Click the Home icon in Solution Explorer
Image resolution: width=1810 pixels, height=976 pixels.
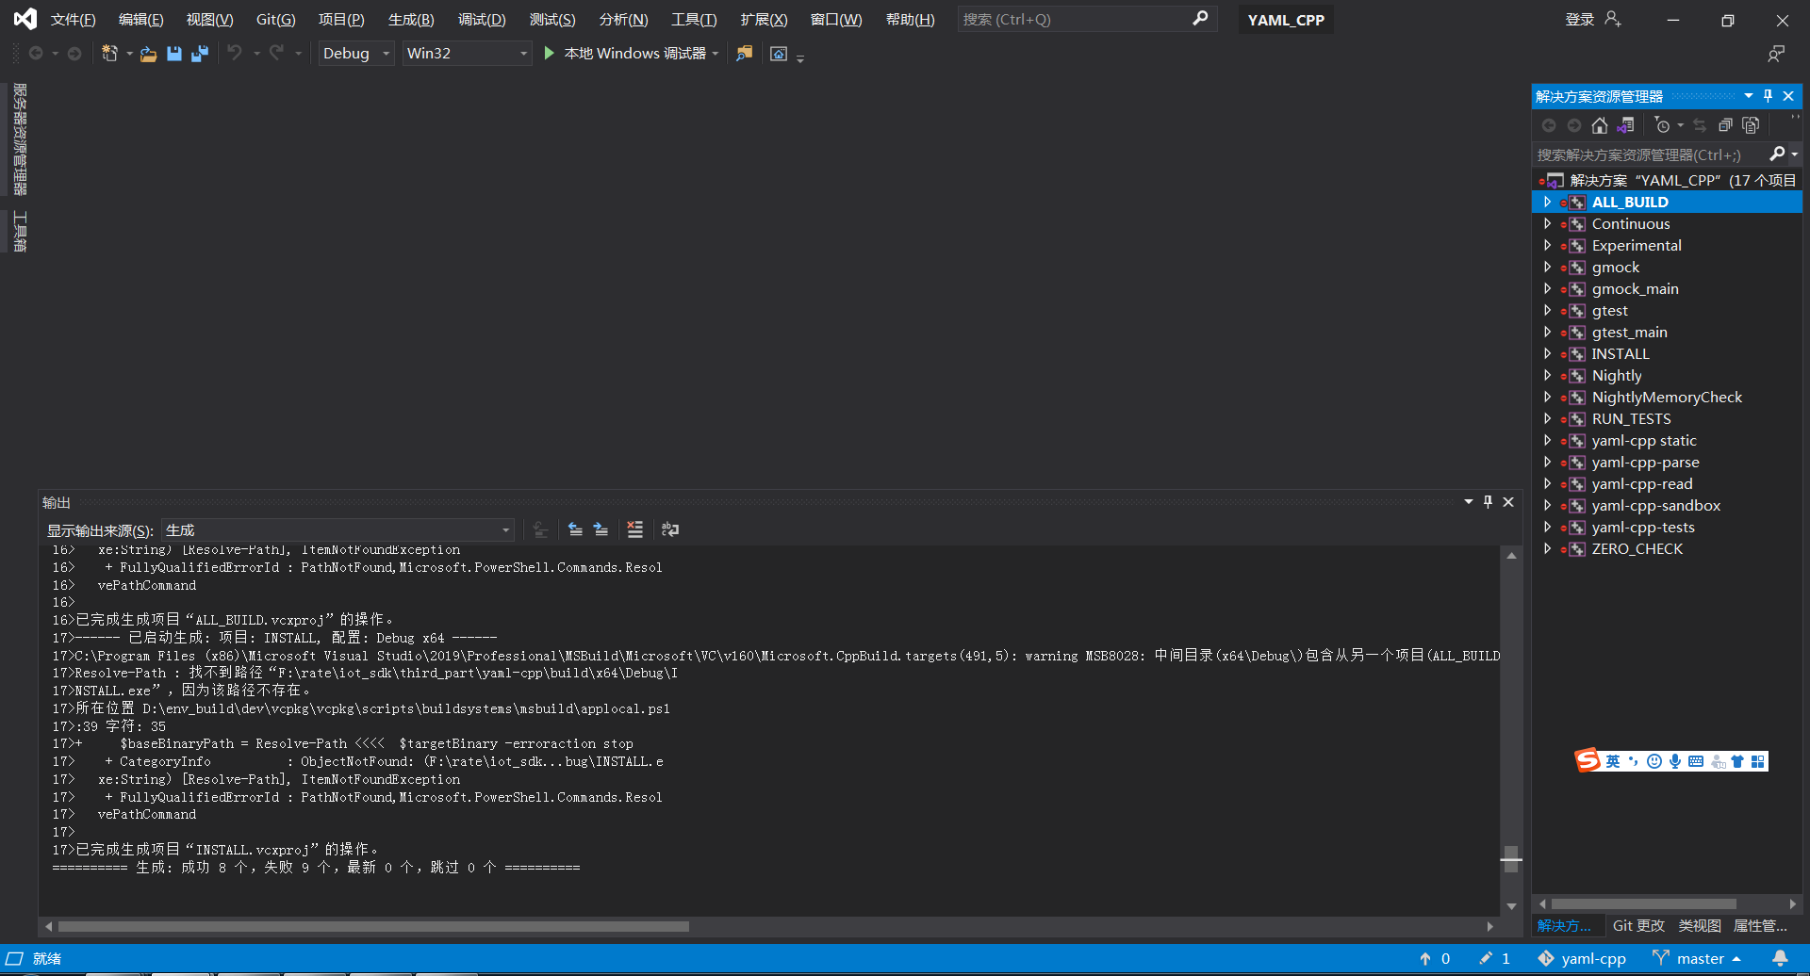(1599, 124)
